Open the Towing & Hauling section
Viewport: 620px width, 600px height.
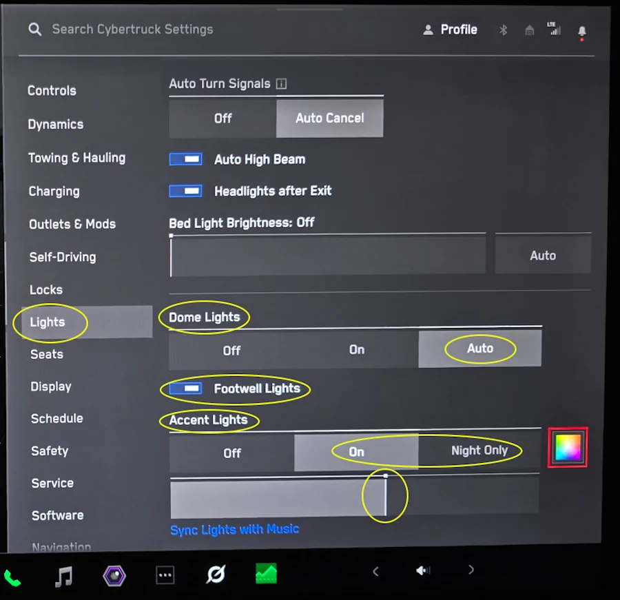pyautogui.click(x=77, y=158)
